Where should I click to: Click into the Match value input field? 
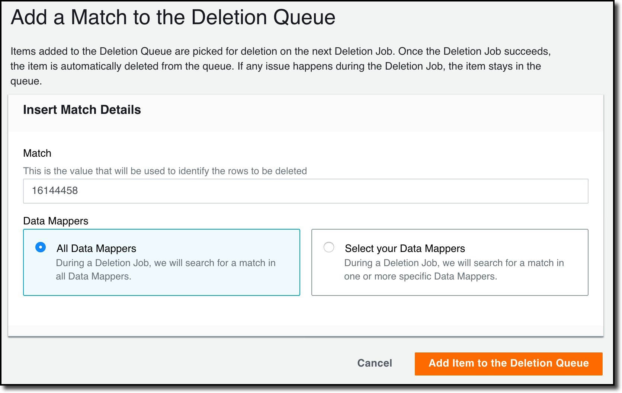pos(305,191)
